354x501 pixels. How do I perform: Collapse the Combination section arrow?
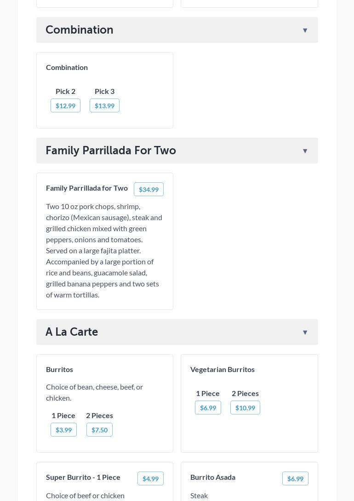pos(305,30)
